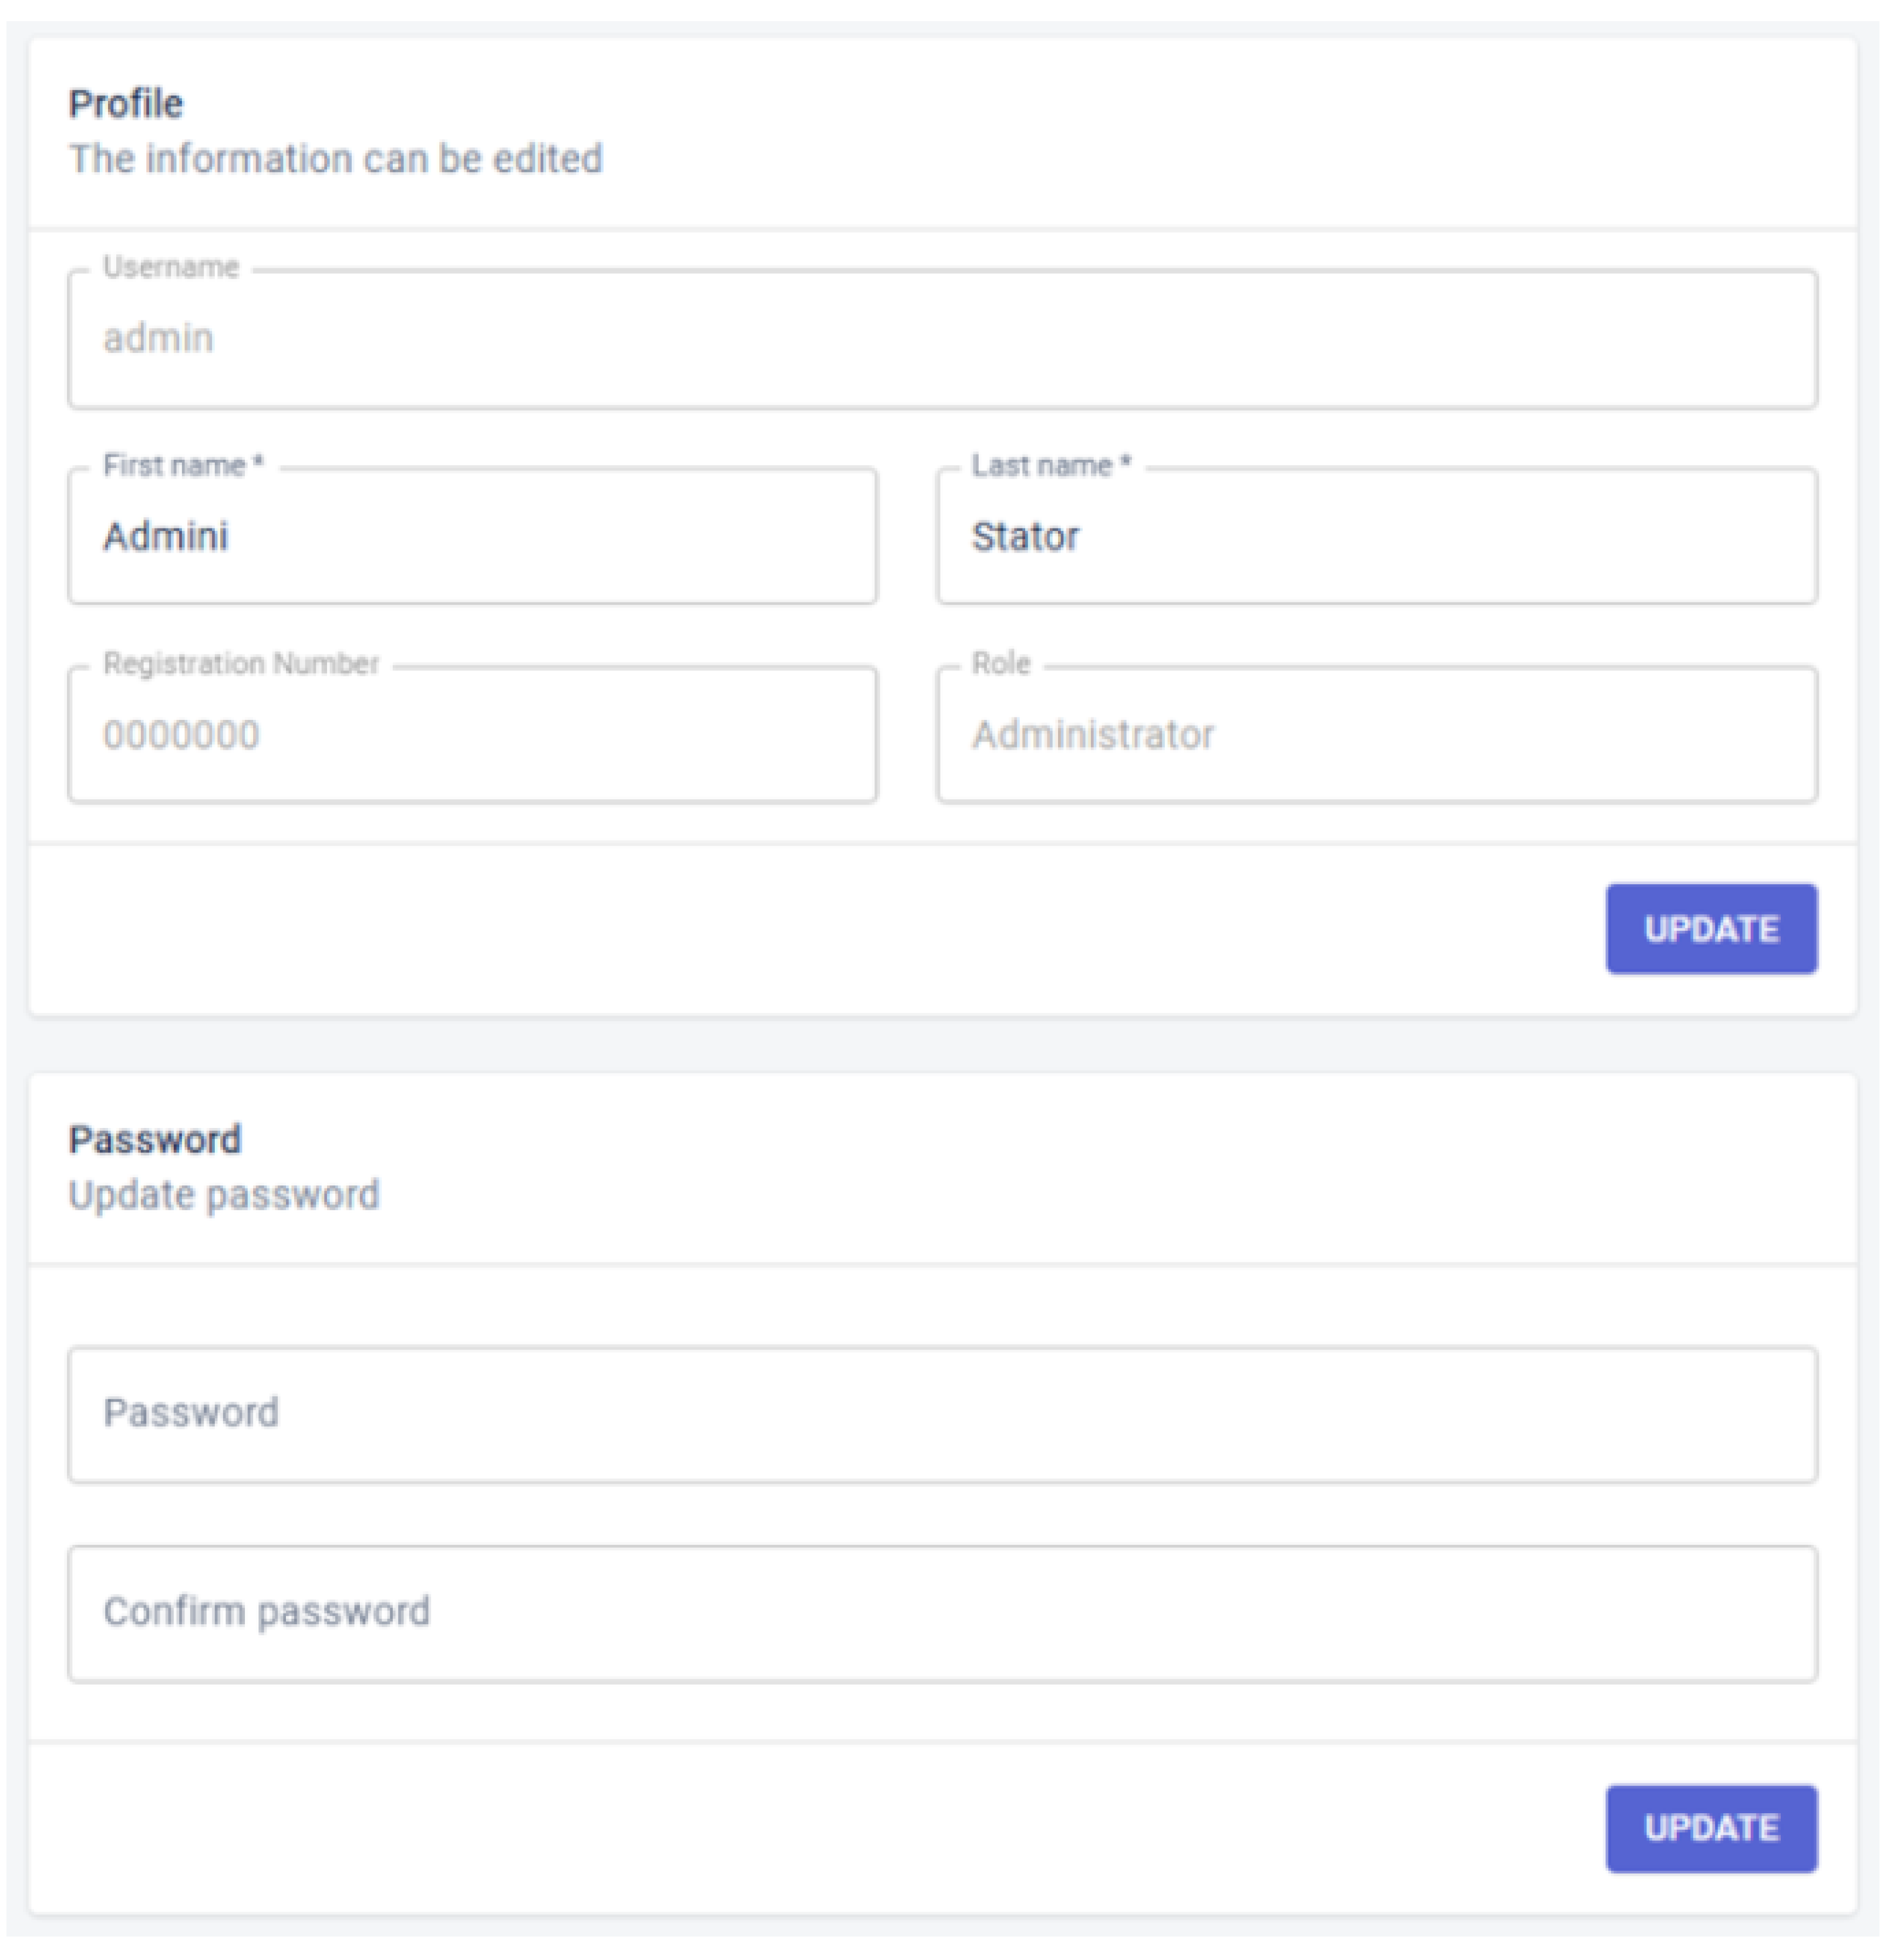
Task: Click the required asterisk beside Last name
Action: coord(1125,462)
